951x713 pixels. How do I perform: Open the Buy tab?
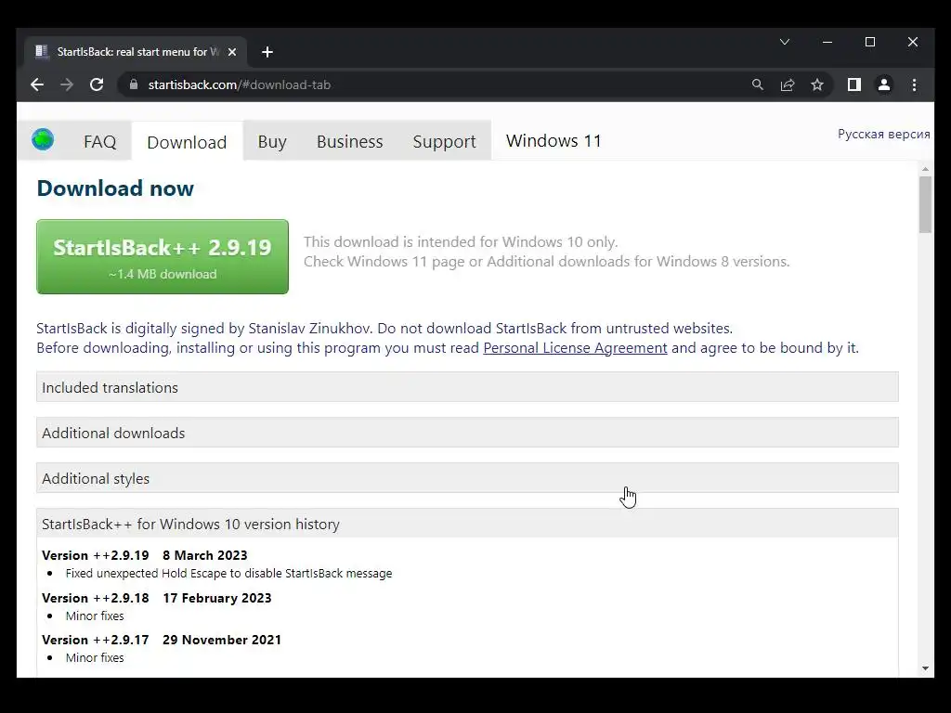[272, 141]
